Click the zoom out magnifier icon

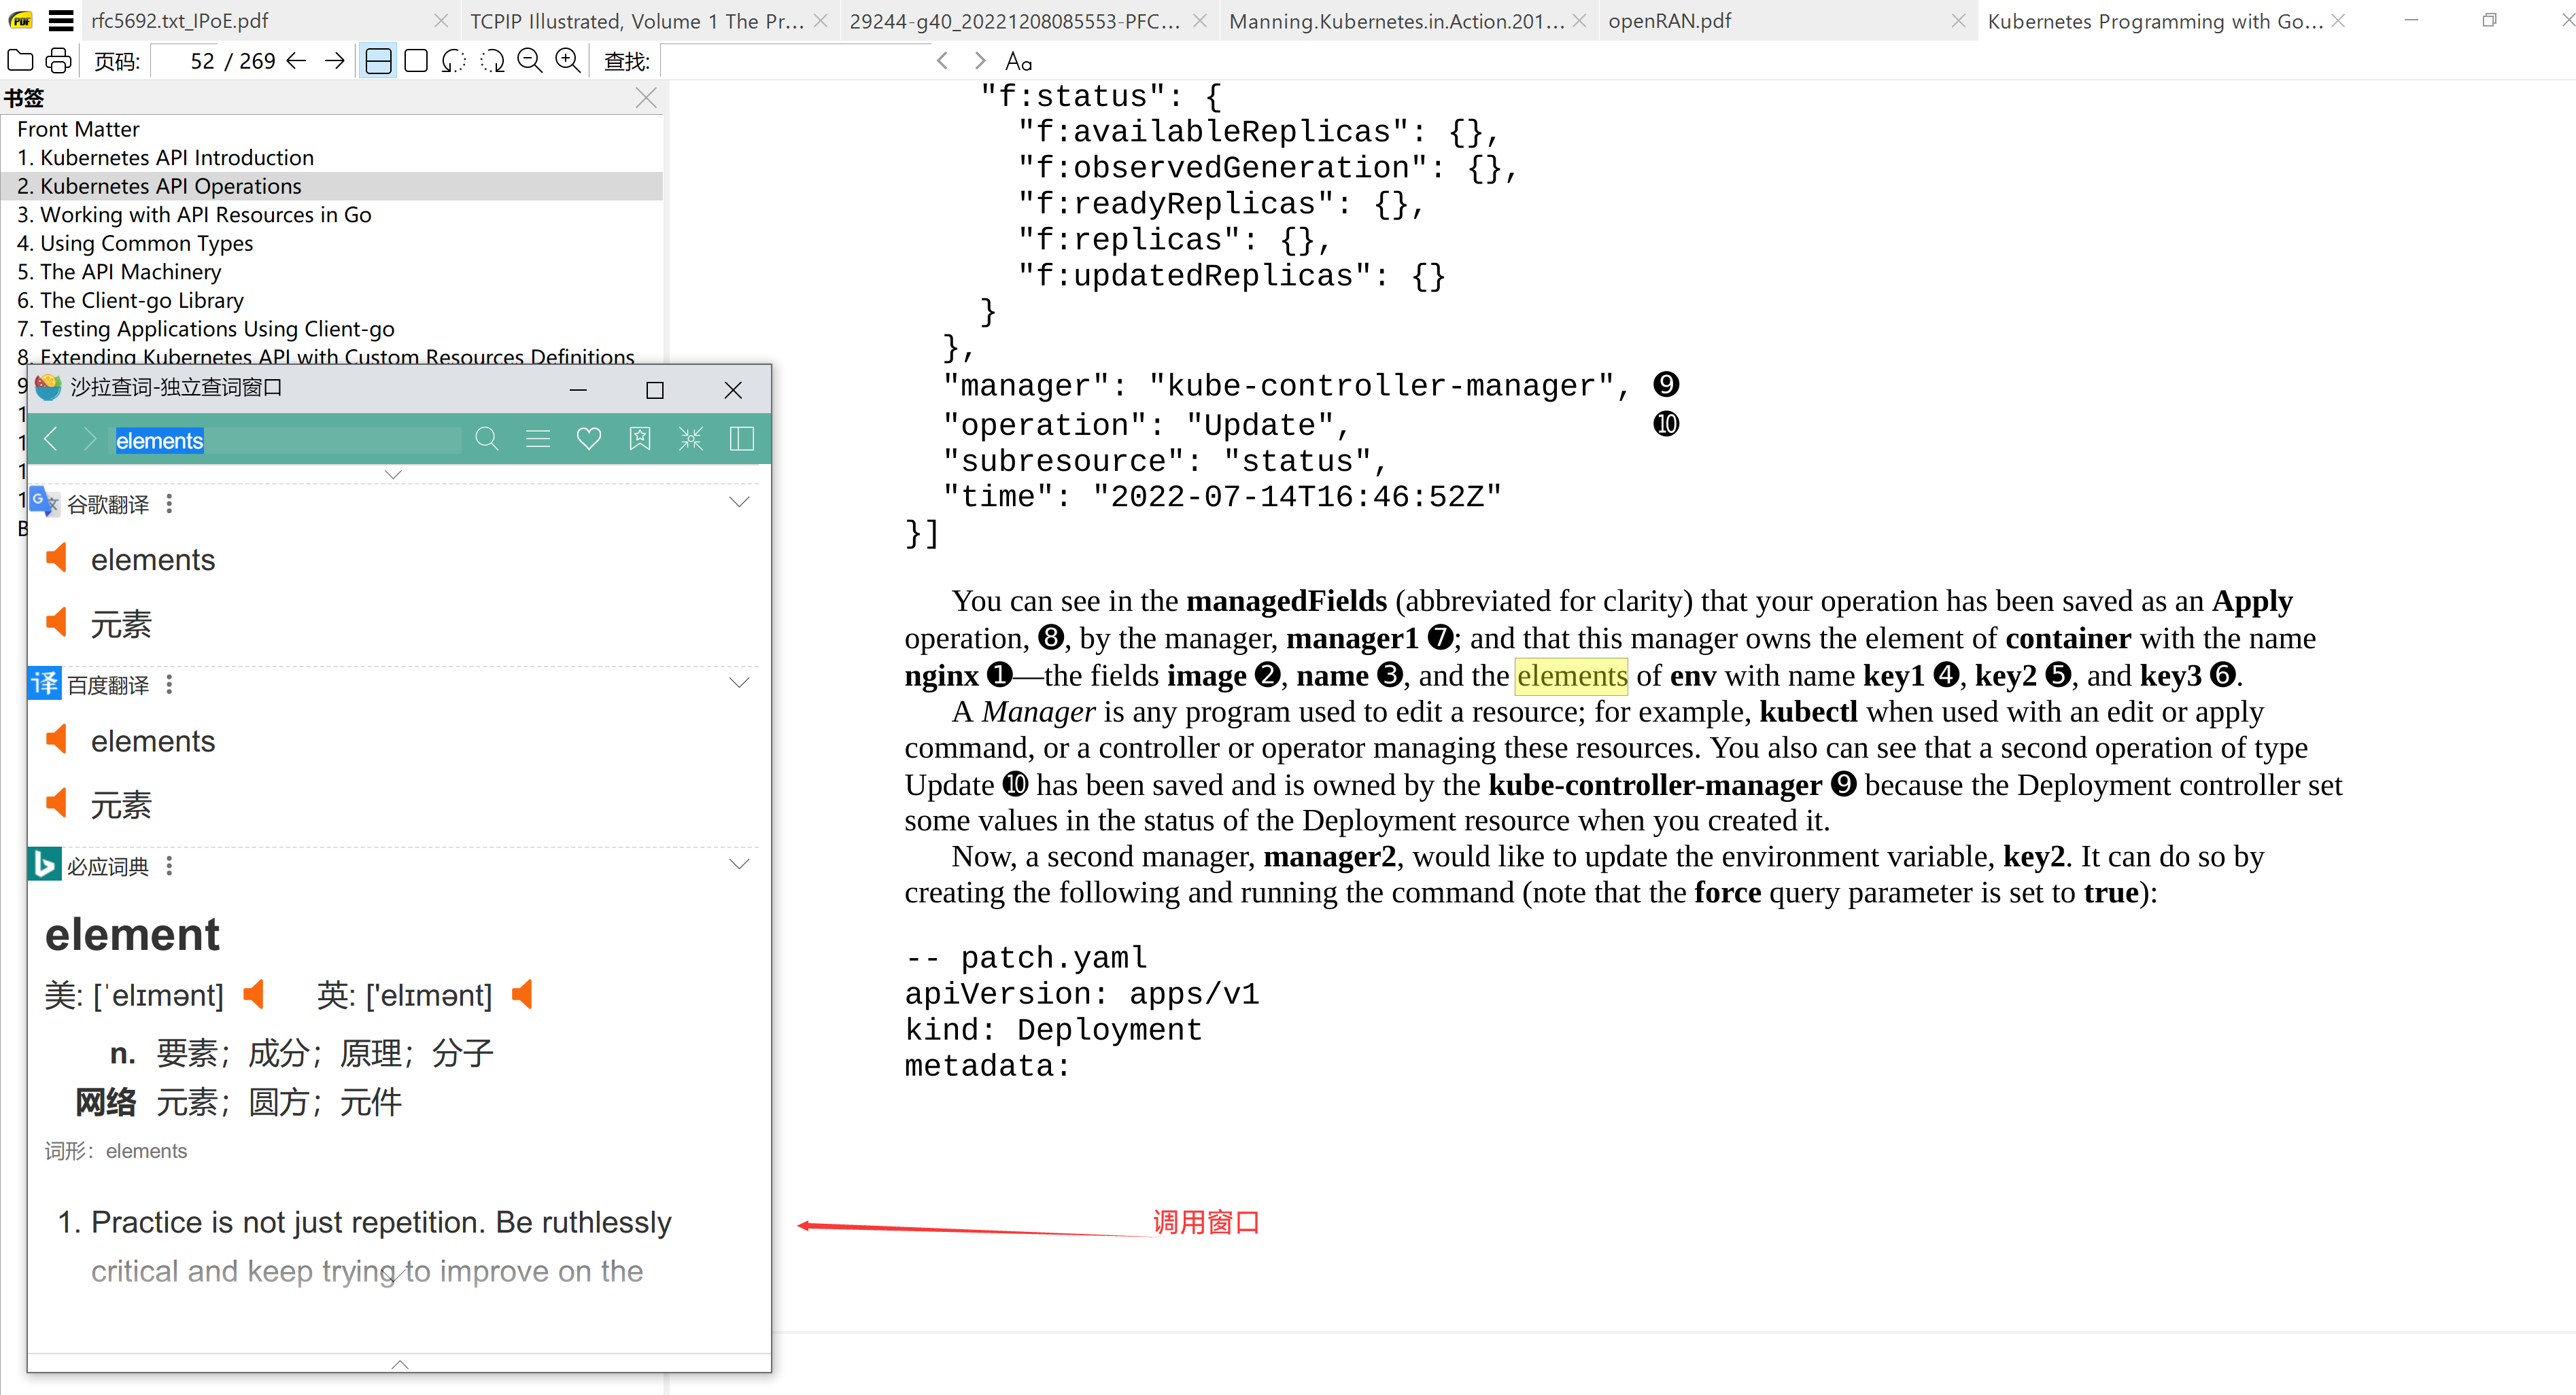[x=530, y=61]
